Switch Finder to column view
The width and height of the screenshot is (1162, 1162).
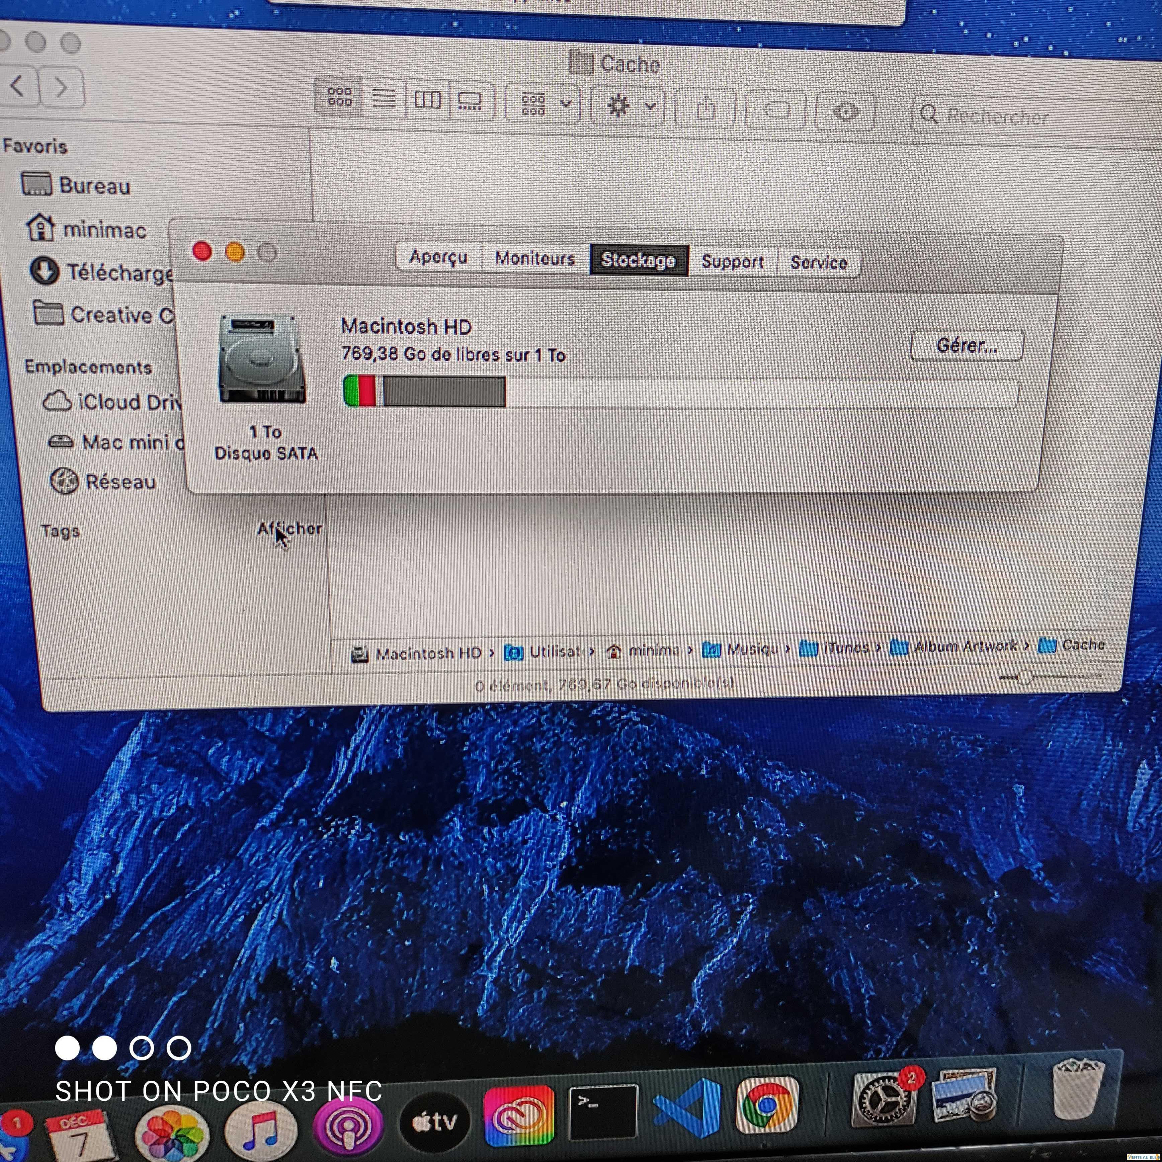428,99
